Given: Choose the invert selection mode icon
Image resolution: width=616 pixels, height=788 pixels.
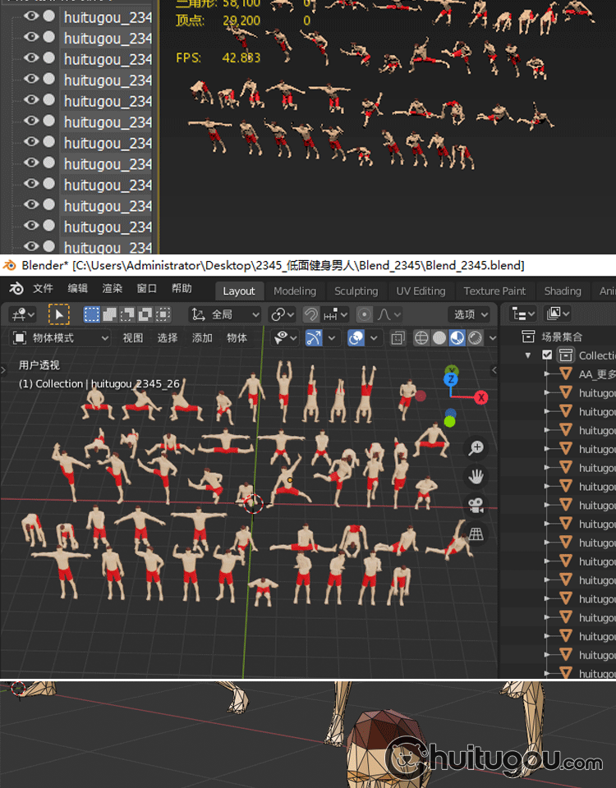Looking at the screenshot, I should tap(145, 314).
